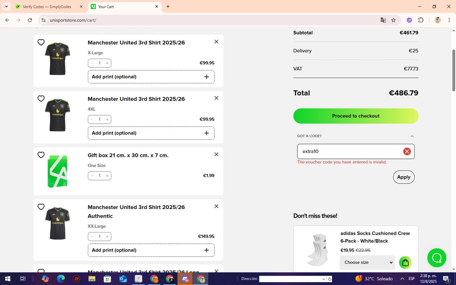Increase quantity of the 4XL shirt

(x=107, y=119)
